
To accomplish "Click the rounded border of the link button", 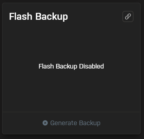I will [128, 11].
